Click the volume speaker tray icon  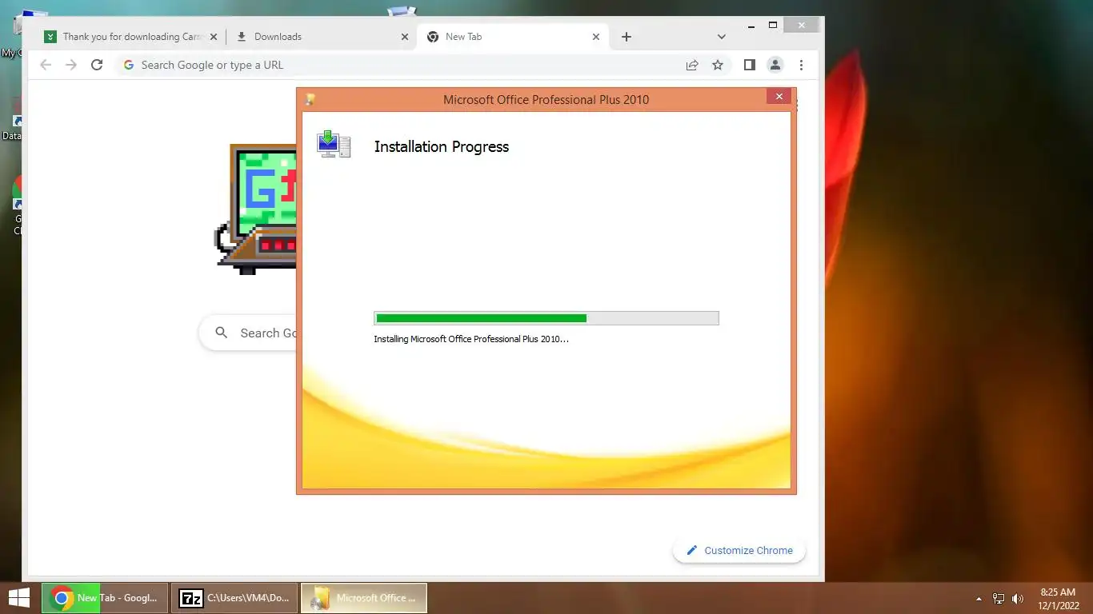click(x=1018, y=598)
